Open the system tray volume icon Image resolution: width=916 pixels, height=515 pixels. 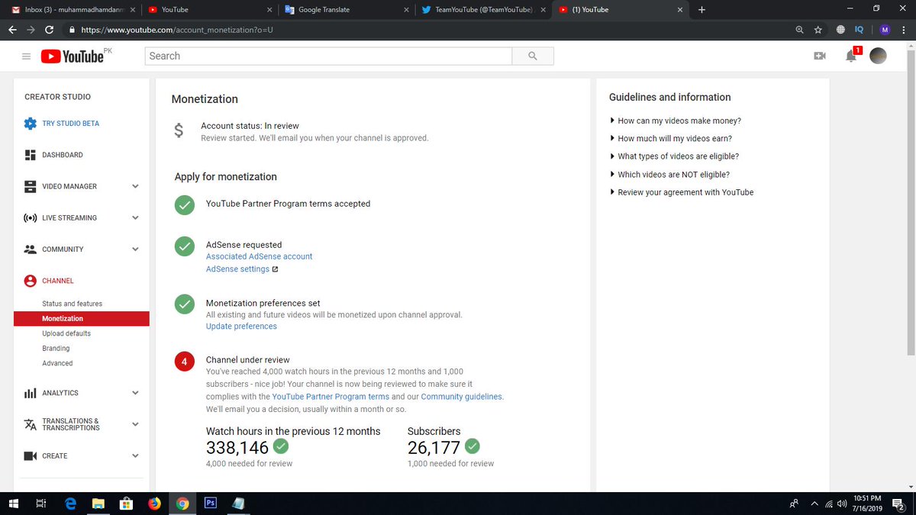point(842,504)
